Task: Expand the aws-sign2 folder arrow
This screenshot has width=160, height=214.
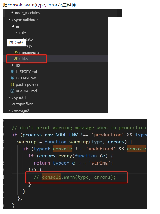Action: [9, 110]
